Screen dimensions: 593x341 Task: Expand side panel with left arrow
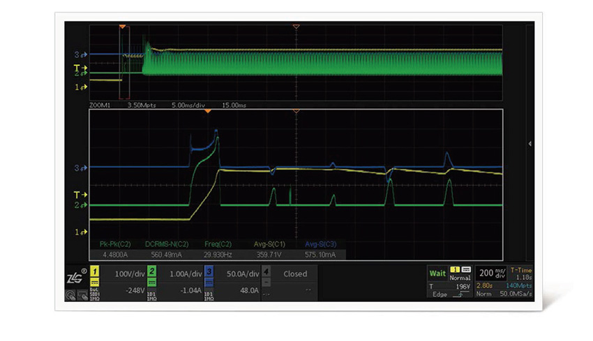click(x=530, y=143)
